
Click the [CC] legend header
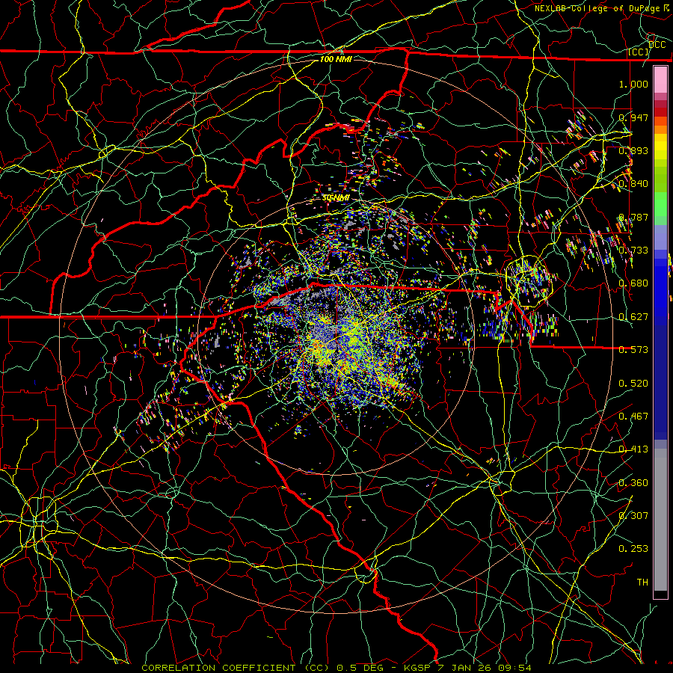(639, 52)
